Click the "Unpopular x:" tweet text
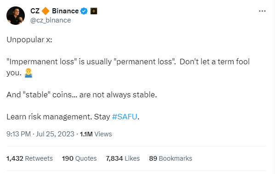 pos(29,39)
